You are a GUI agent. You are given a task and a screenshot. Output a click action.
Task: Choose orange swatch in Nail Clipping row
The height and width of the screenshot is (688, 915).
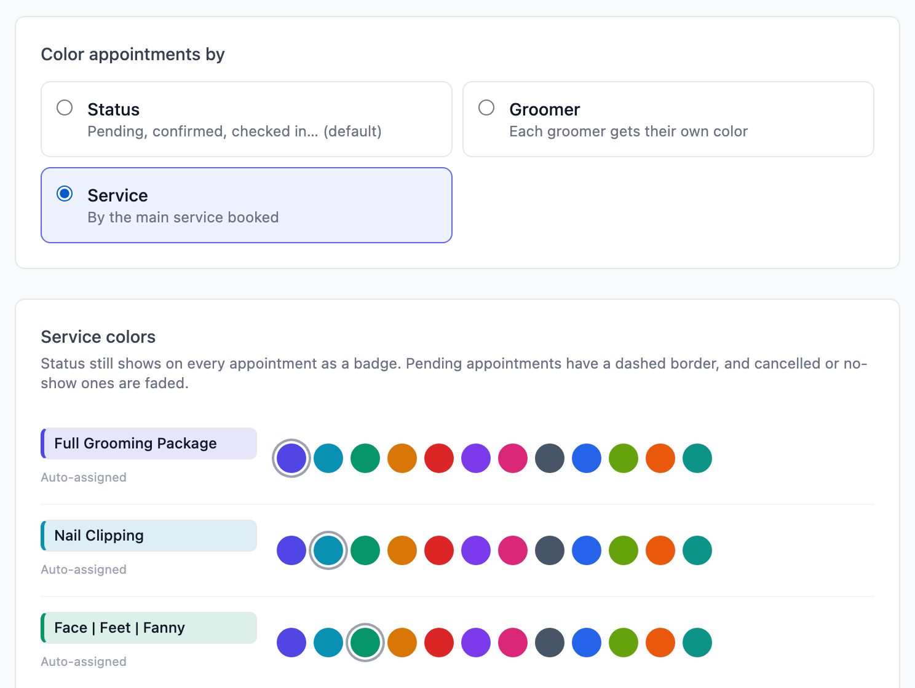point(660,550)
